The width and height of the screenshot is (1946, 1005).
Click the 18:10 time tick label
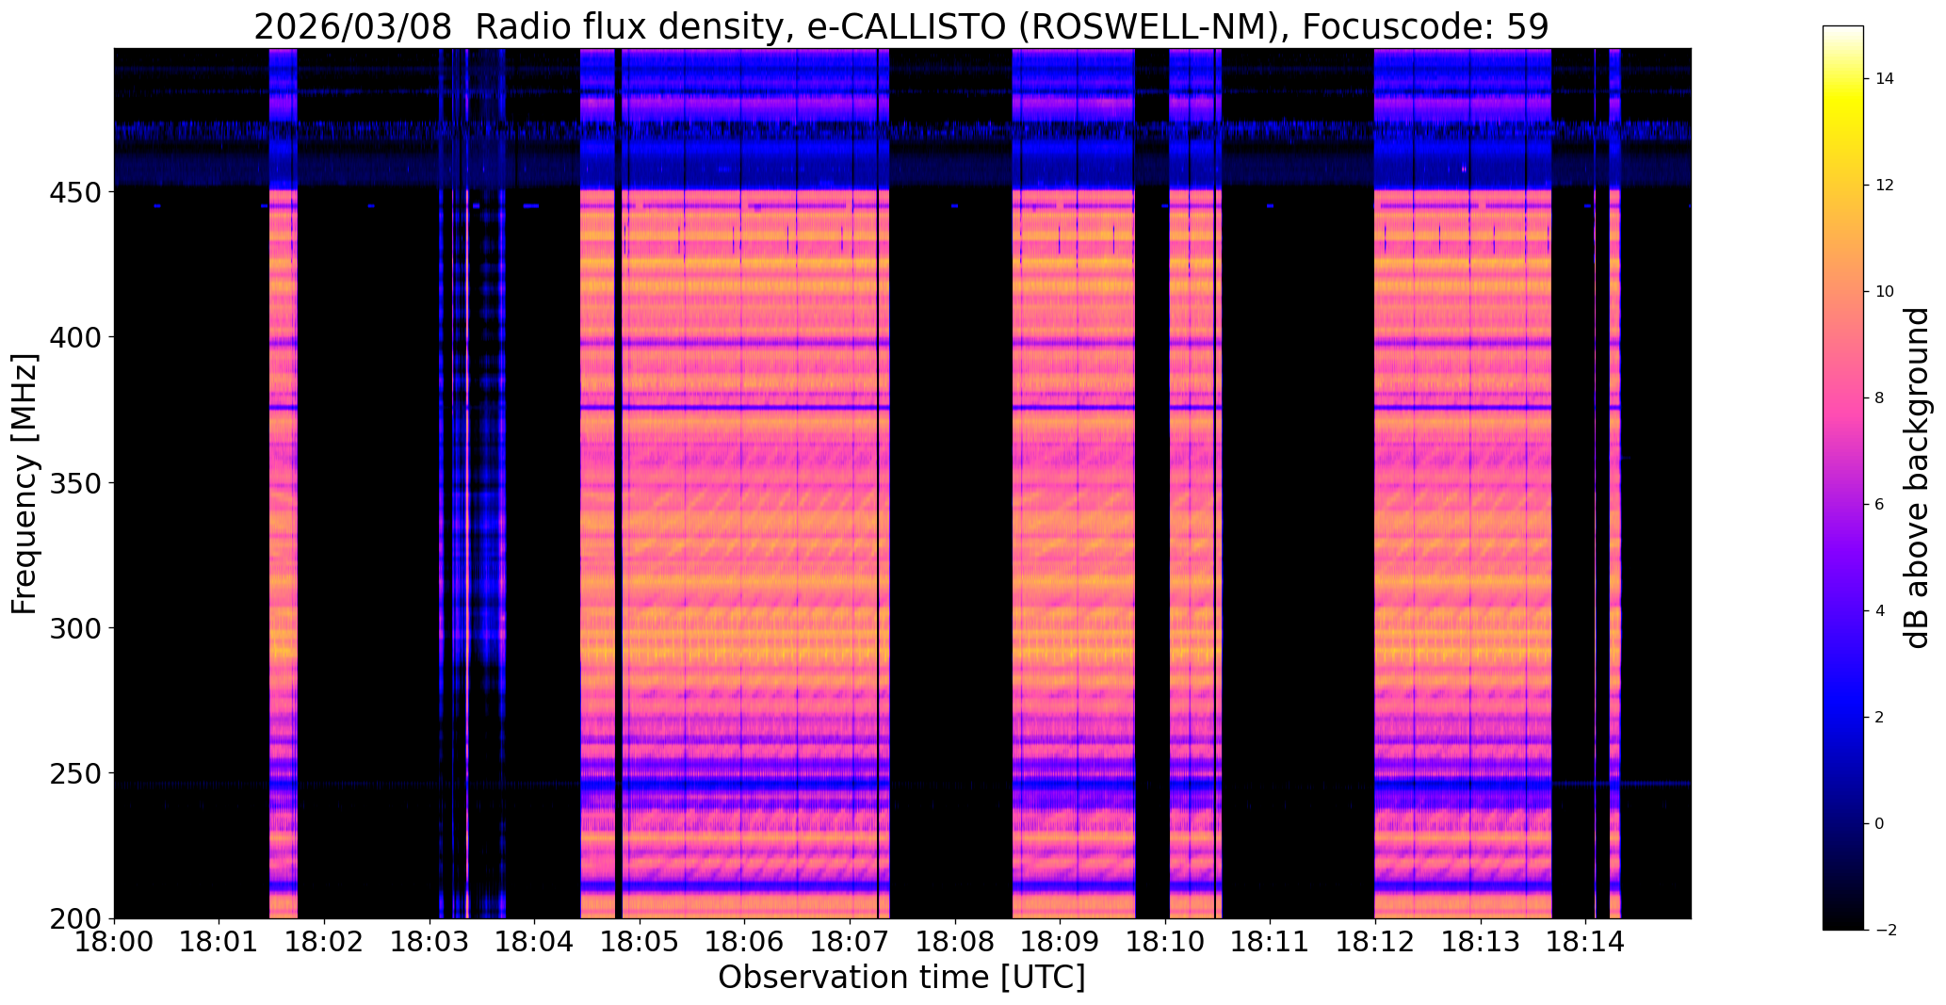(1165, 942)
